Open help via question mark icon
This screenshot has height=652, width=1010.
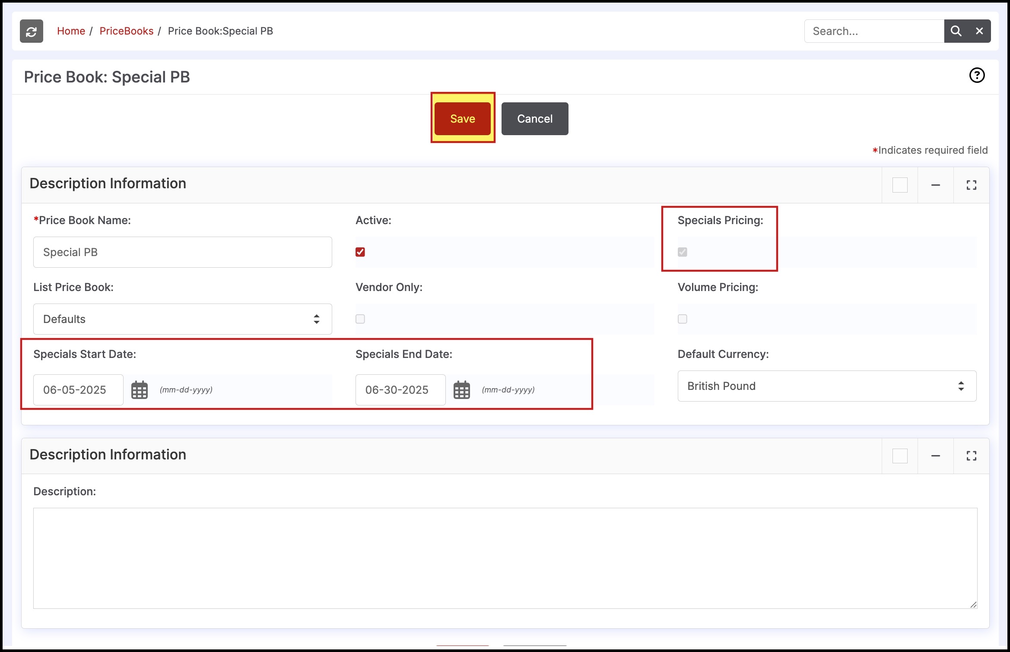[976, 75]
